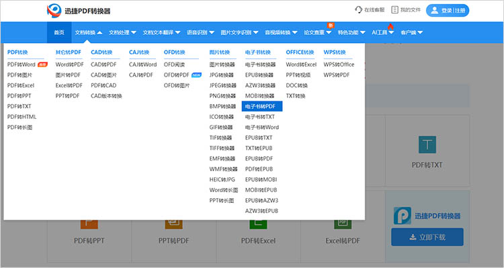Choose 电子书转PDF highlighted entry
This screenshot has width=504, height=268.
262,106
